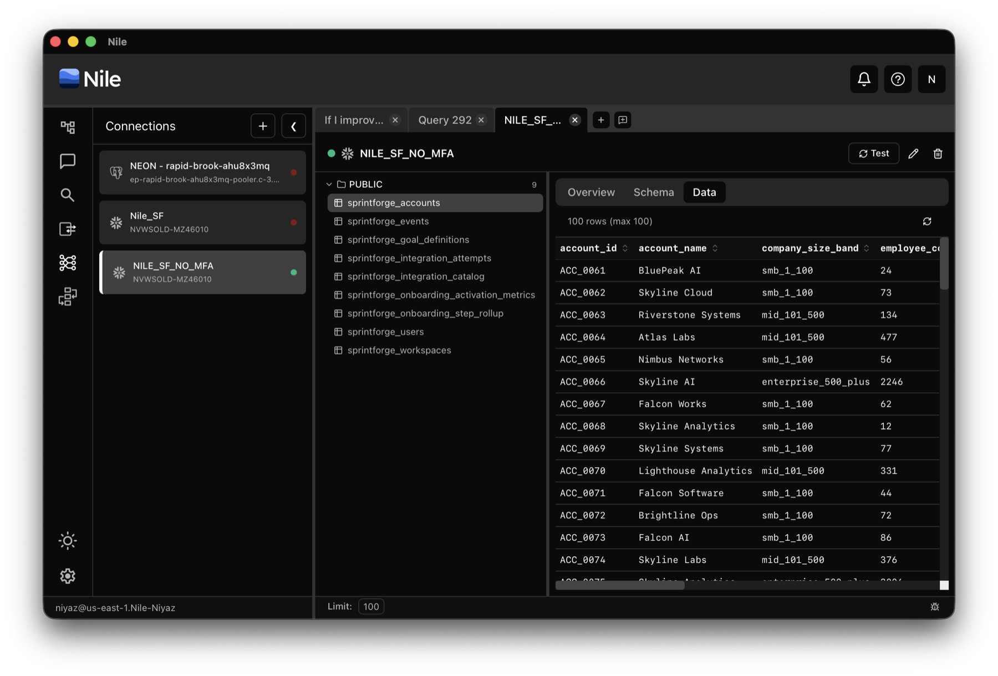Open the sprintforge_onboarding_step_rollup table
The width and height of the screenshot is (998, 676).
(x=435, y=313)
